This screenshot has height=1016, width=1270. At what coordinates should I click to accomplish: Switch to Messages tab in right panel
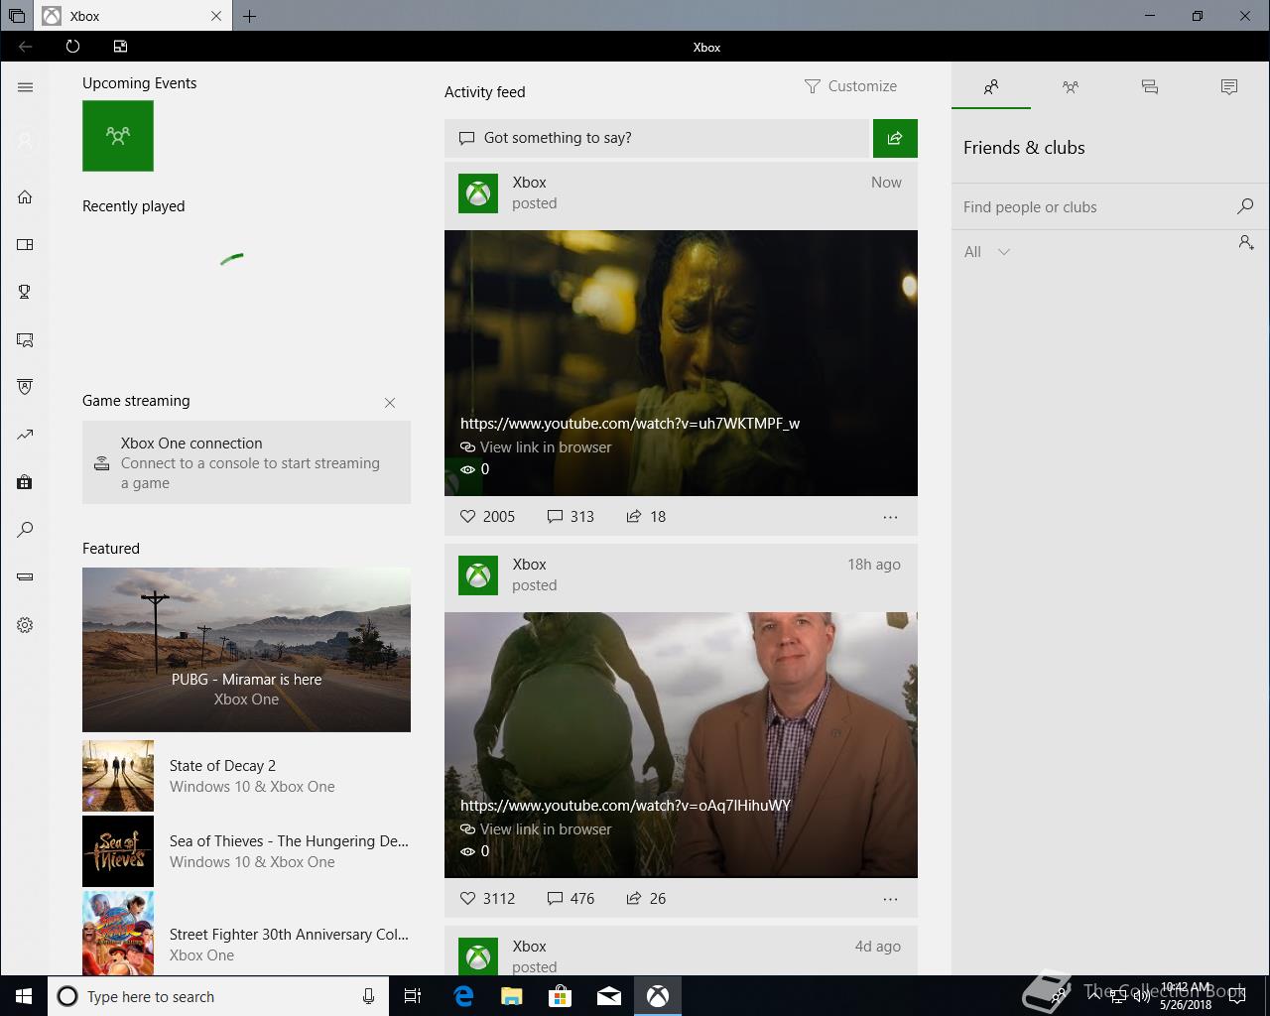1150,86
